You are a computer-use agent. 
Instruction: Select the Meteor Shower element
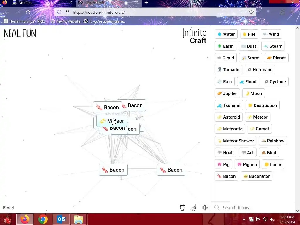pyautogui.click(x=236, y=141)
